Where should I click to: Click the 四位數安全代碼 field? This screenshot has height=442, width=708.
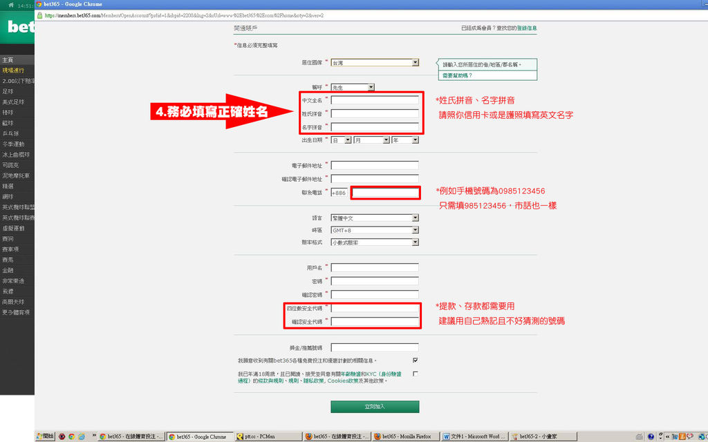[374, 308]
